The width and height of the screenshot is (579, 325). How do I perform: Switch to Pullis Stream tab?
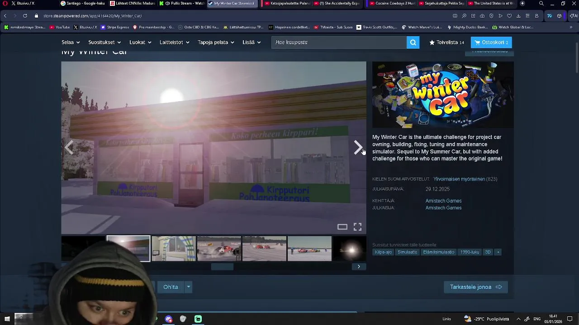[182, 3]
